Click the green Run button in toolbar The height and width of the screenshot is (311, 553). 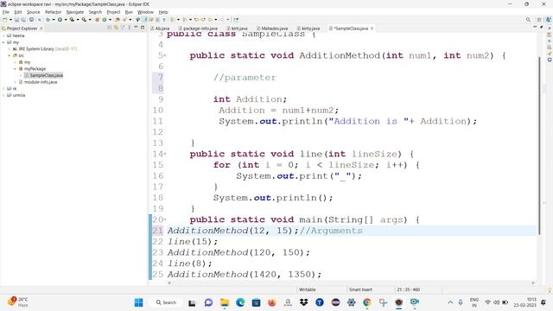(60, 20)
